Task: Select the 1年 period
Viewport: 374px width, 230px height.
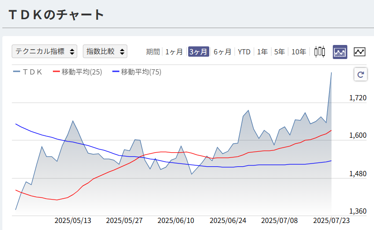Action: 263,52
